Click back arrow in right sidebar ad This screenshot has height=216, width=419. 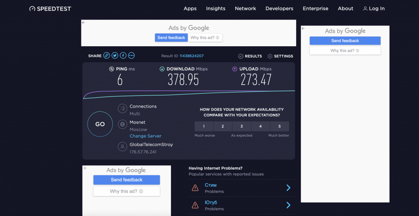click(x=303, y=28)
